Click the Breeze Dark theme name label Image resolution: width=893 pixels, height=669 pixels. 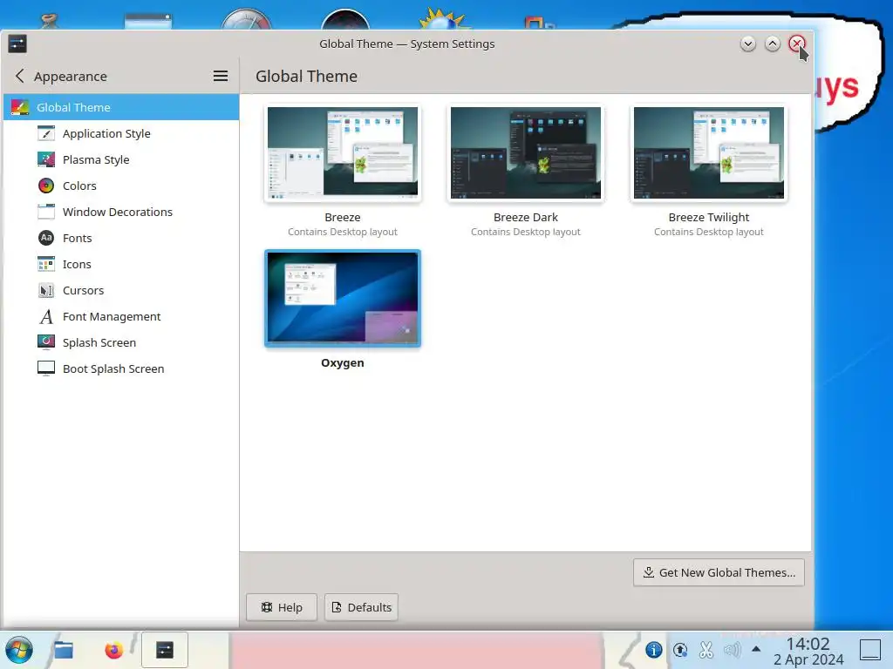pos(526,217)
